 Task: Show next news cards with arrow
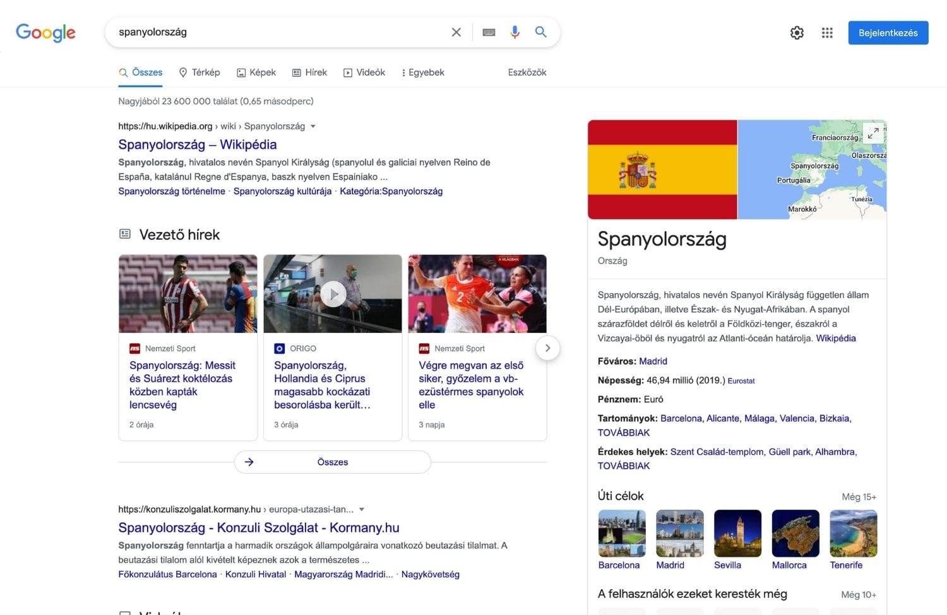point(548,348)
